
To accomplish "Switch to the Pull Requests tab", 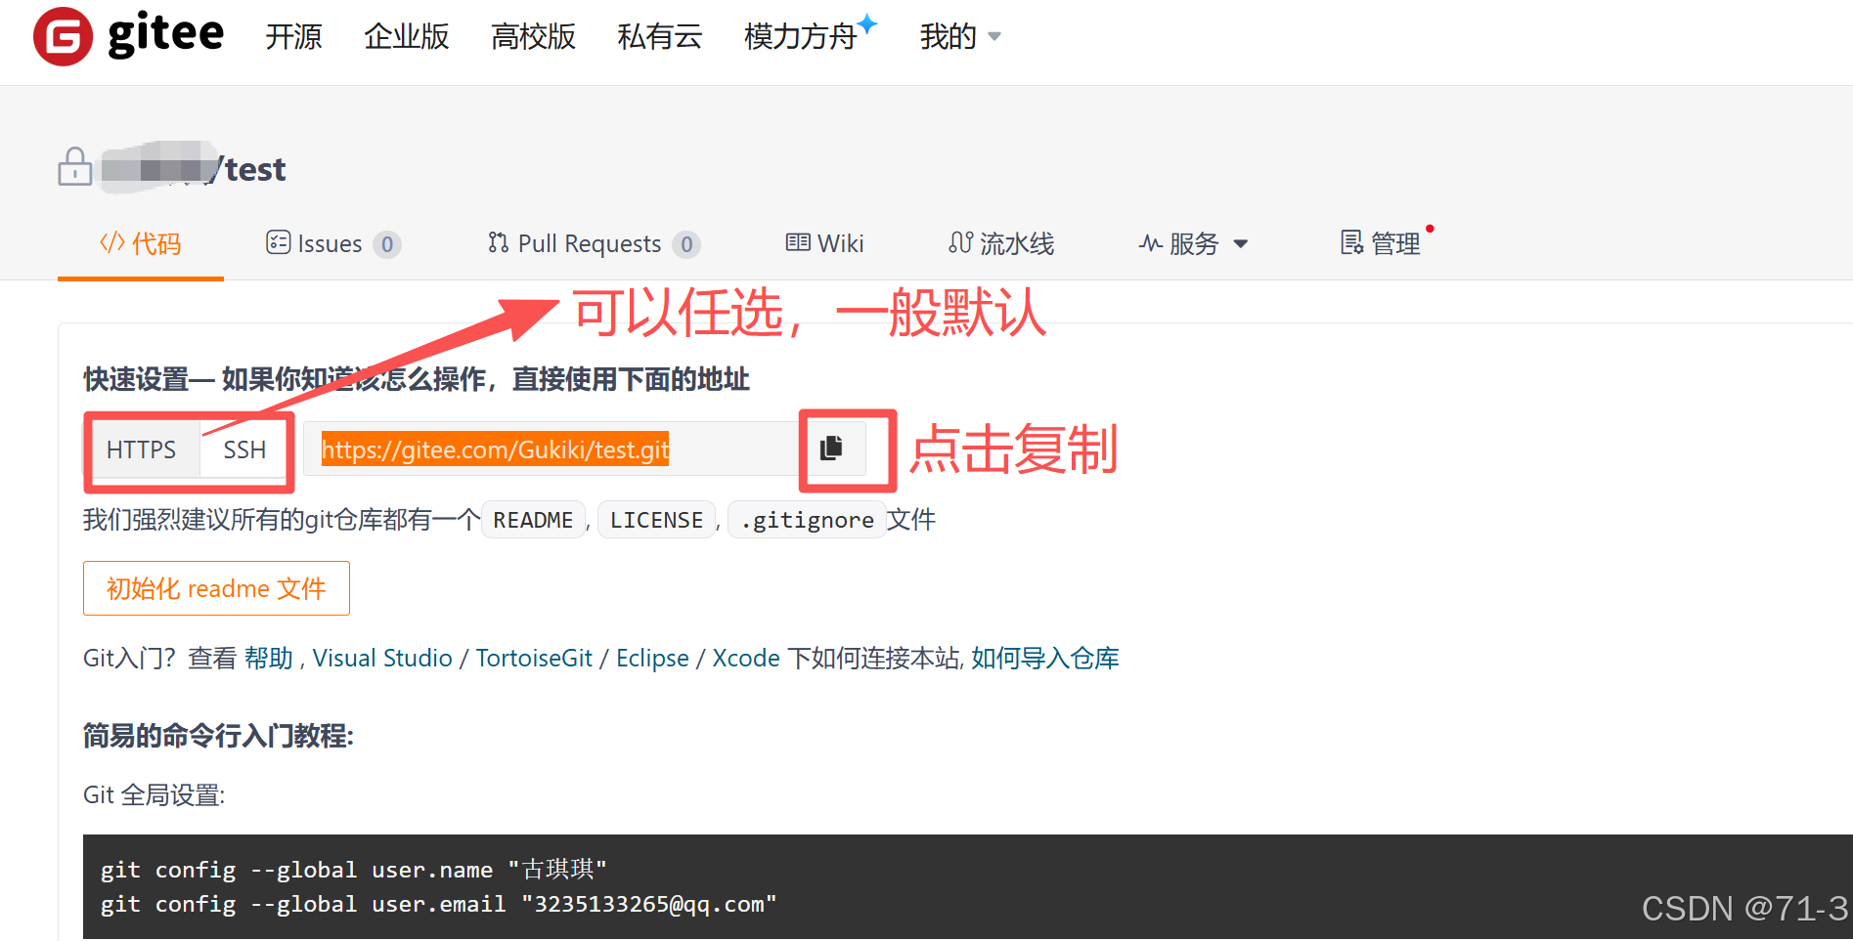I will 594,243.
